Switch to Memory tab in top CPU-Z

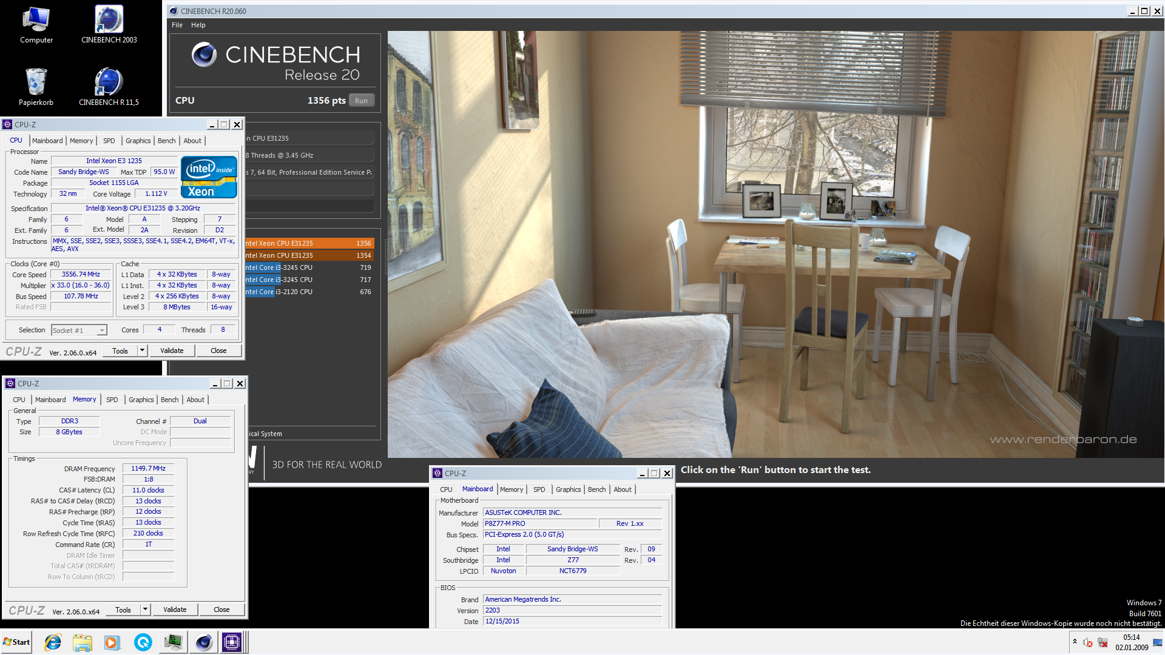coord(81,141)
